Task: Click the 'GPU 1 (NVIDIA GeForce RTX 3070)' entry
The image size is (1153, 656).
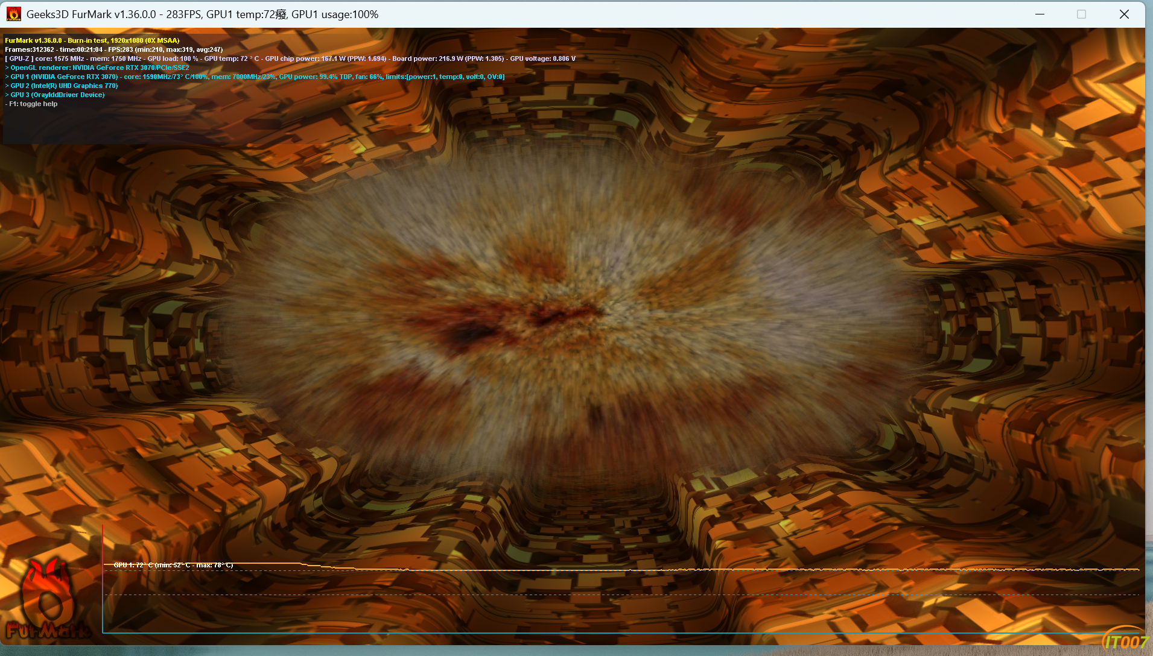Action: 62,77
